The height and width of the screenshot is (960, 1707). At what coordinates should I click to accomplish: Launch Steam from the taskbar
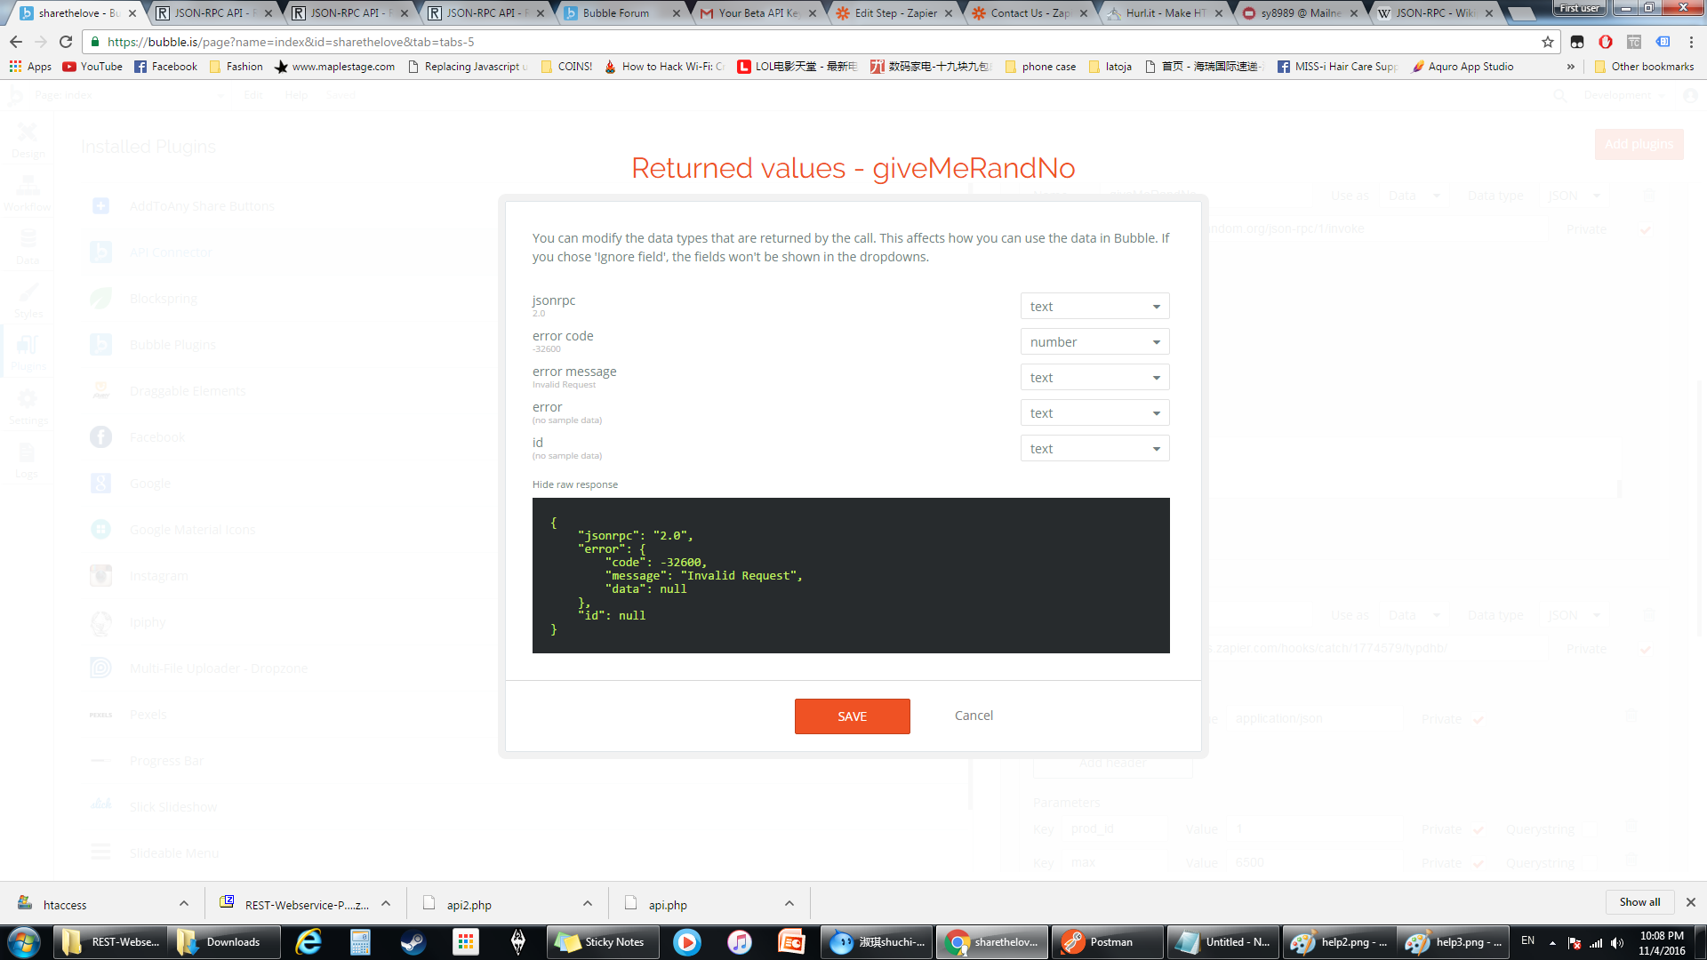click(413, 942)
